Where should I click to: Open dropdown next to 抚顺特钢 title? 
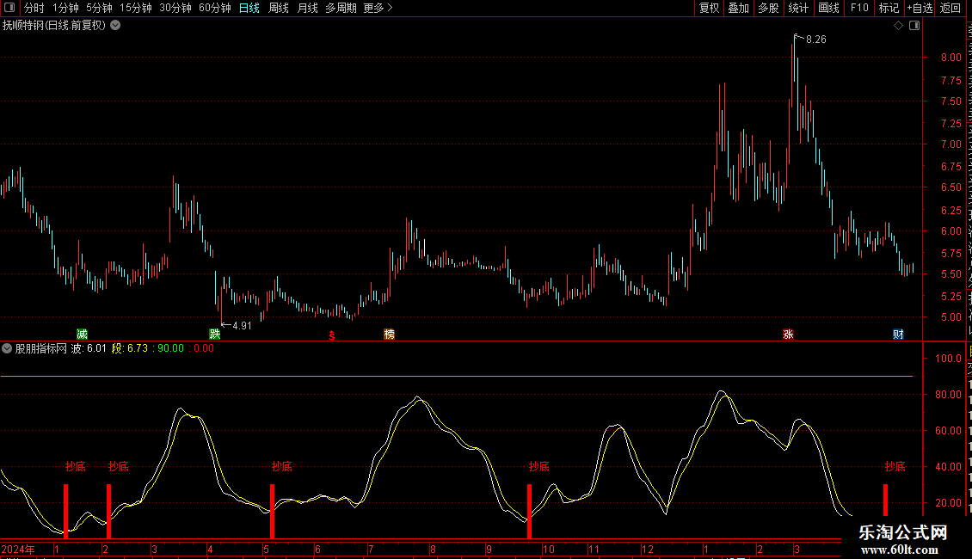115,26
